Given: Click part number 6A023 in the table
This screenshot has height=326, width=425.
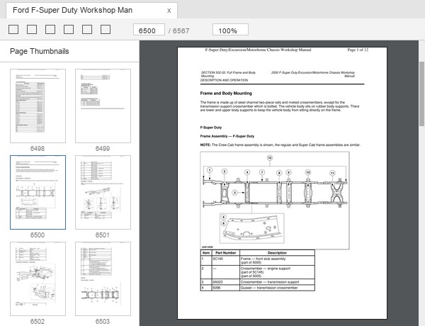Looking at the screenshot, I should tap(218, 282).
